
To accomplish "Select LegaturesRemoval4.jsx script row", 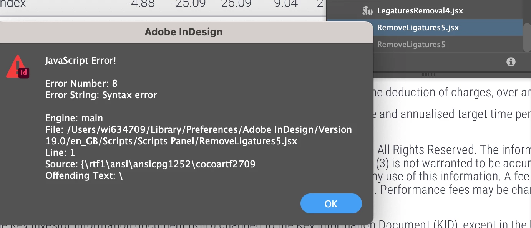I will pos(420,11).
